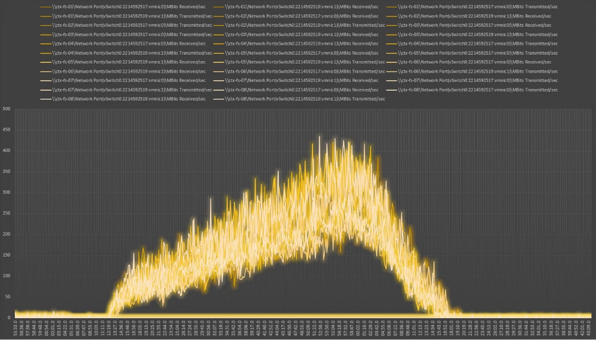Click the 450 label on the vertical axis

(7, 130)
